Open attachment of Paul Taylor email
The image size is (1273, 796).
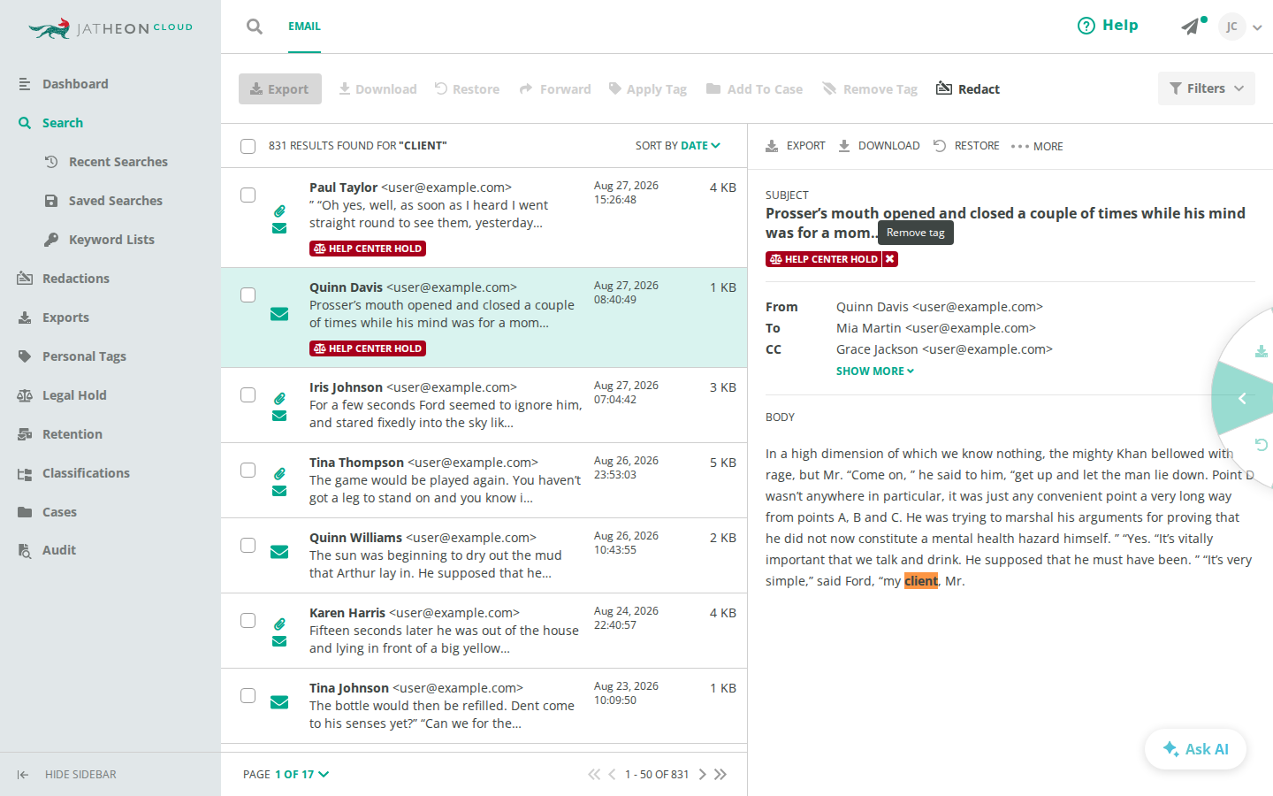tap(279, 210)
